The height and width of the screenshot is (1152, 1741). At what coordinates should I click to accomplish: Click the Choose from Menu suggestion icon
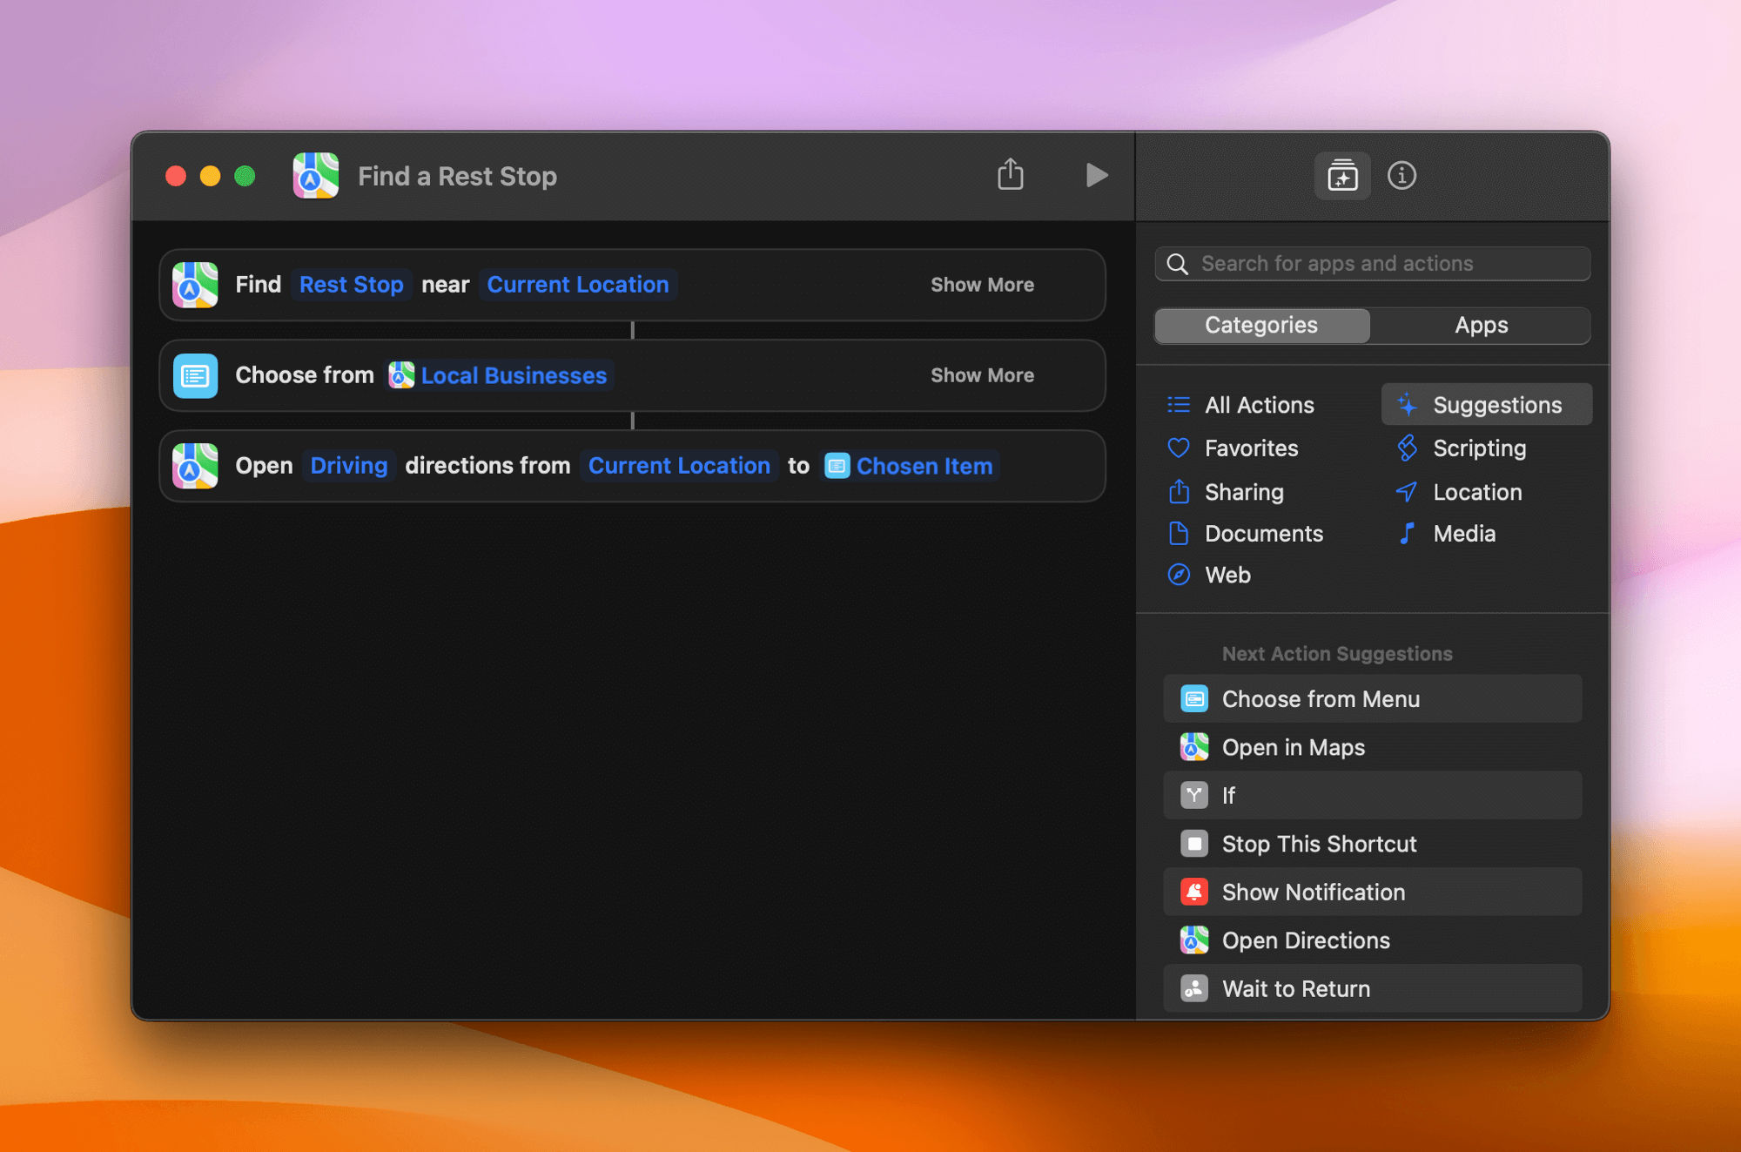[x=1194, y=699]
